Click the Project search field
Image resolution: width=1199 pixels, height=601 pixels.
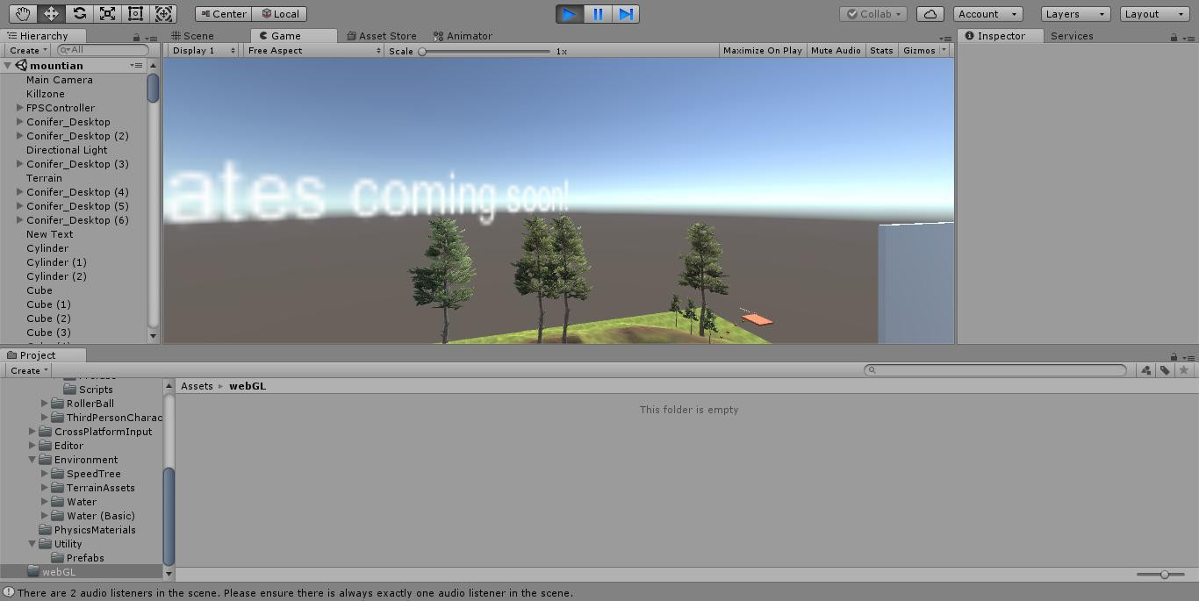point(995,370)
